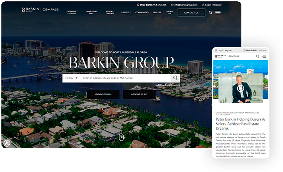The width and height of the screenshot is (283, 172).
Task: Click the Compass logo in mobile preview
Action: coord(234,56)
